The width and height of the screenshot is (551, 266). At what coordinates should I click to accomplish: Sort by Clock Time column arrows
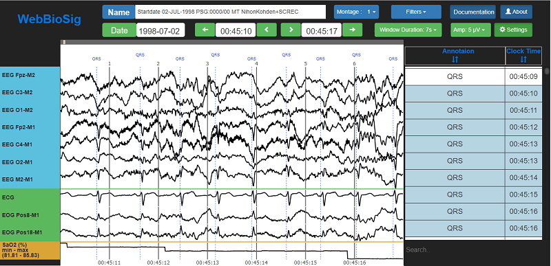point(523,60)
